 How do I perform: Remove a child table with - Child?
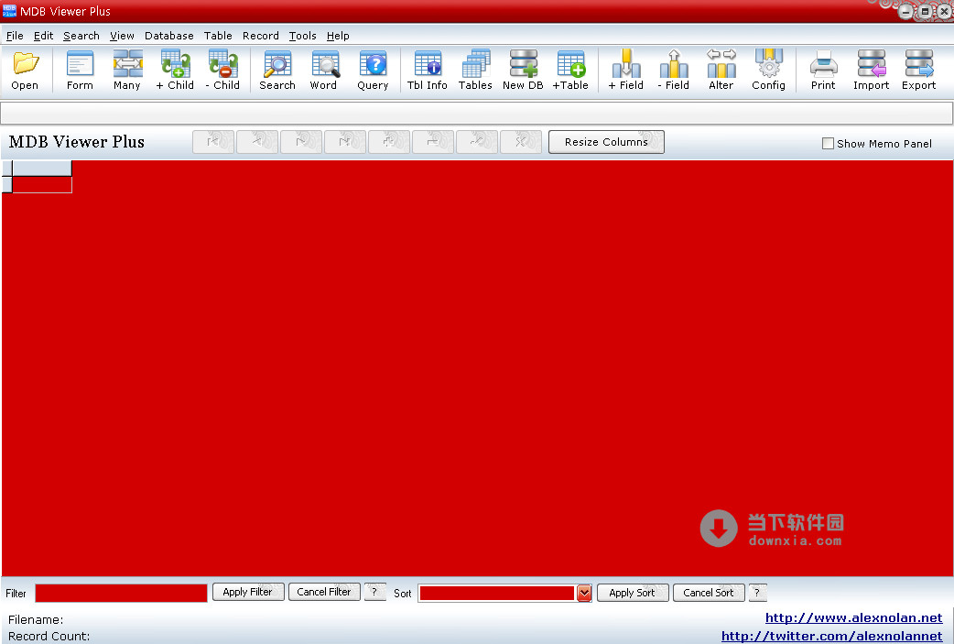(x=222, y=71)
